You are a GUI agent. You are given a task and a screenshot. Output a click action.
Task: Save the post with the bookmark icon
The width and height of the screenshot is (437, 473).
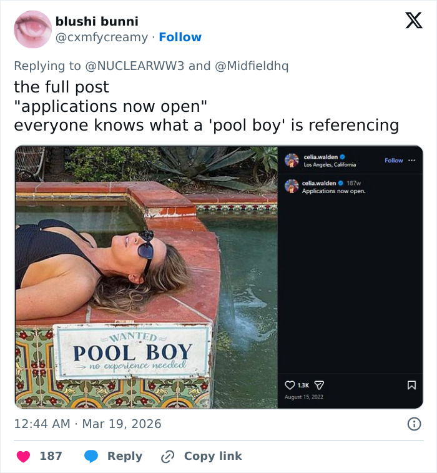click(x=411, y=385)
